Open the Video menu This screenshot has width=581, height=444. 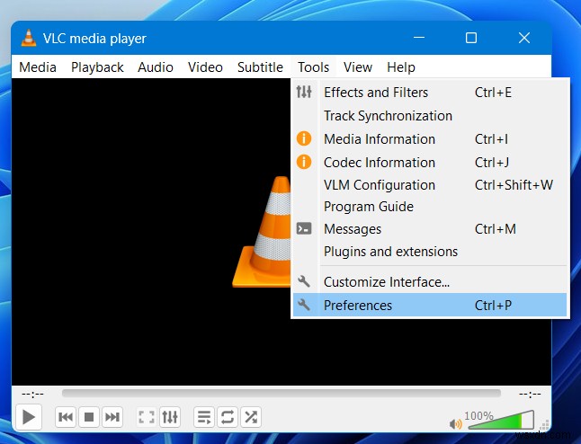(205, 67)
